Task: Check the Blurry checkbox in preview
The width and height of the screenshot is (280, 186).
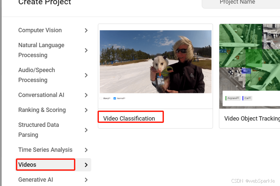Action: (x=101, y=98)
